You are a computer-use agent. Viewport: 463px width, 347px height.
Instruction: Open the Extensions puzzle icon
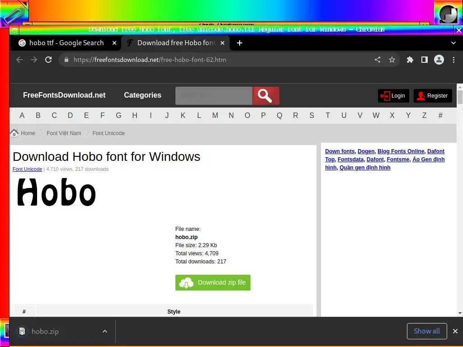click(410, 60)
